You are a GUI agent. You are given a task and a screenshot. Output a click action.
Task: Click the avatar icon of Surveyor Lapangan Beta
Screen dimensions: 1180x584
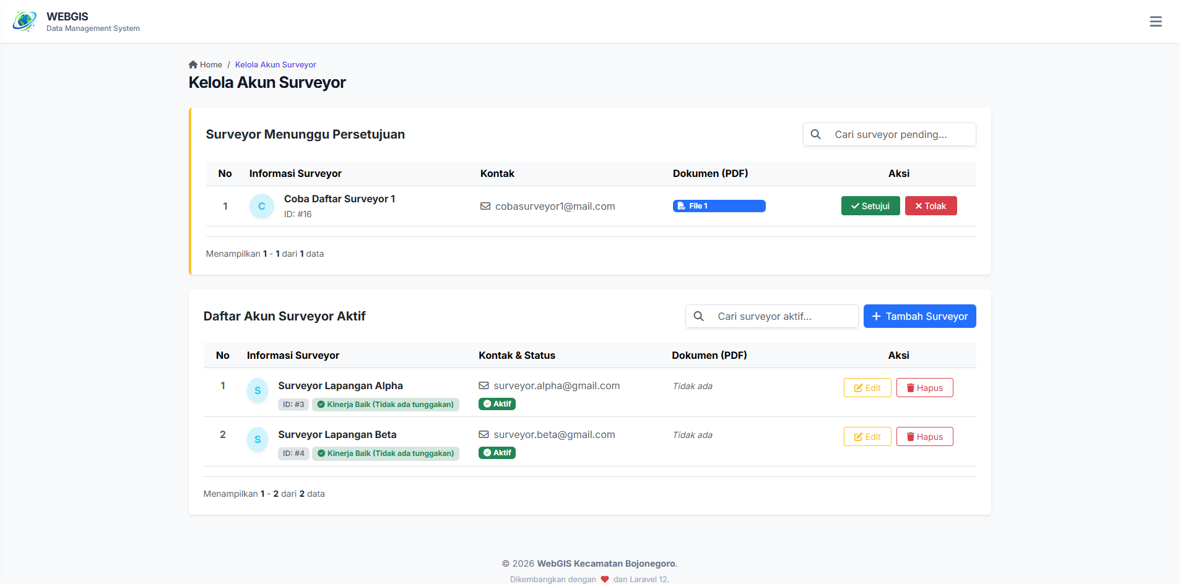coord(258,439)
